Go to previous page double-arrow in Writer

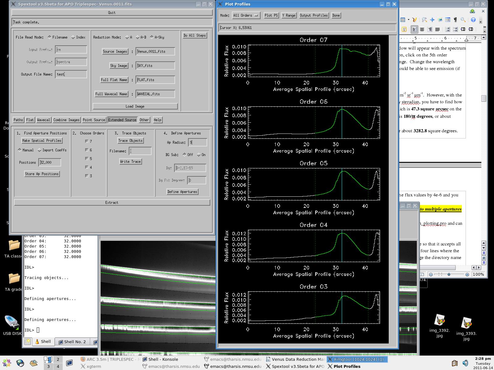point(484,253)
